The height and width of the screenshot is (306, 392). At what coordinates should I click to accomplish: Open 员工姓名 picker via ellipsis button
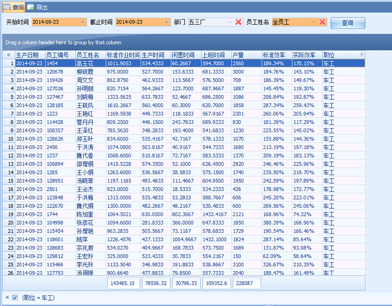coord(314,22)
